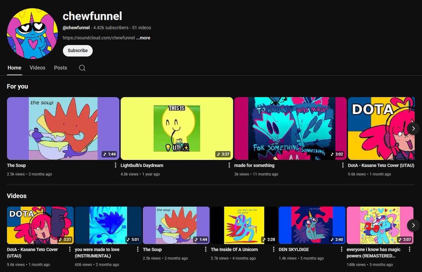Open options menu for DotA cover in Videos row
Viewport: 422px width, 272px height.
tap(70, 250)
